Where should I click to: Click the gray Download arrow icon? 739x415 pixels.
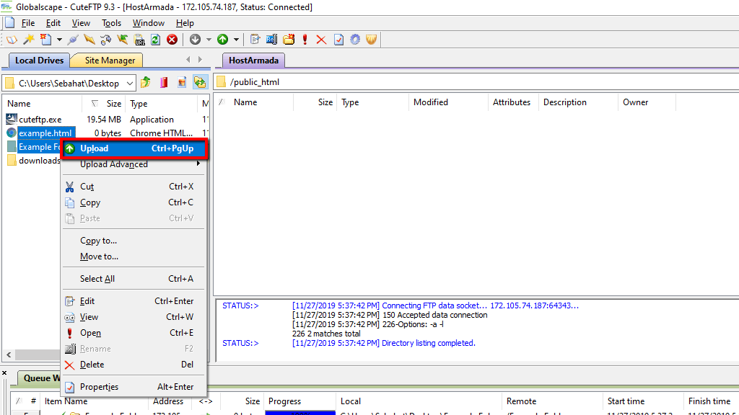tap(195, 40)
